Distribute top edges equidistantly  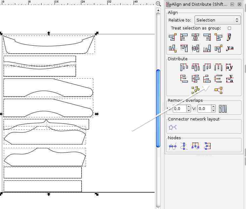184,79
